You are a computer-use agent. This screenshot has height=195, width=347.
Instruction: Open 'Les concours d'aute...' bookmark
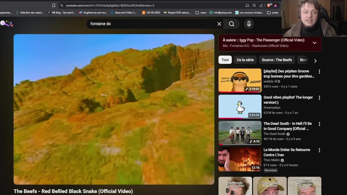click(x=249, y=12)
